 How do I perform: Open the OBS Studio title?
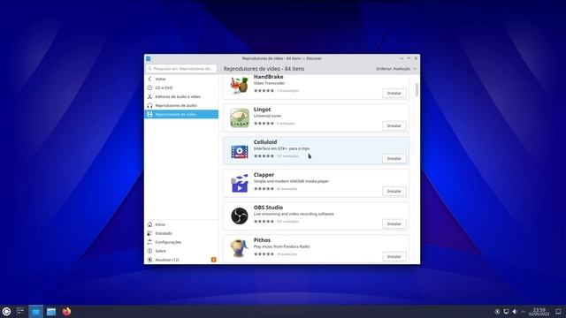(268, 208)
